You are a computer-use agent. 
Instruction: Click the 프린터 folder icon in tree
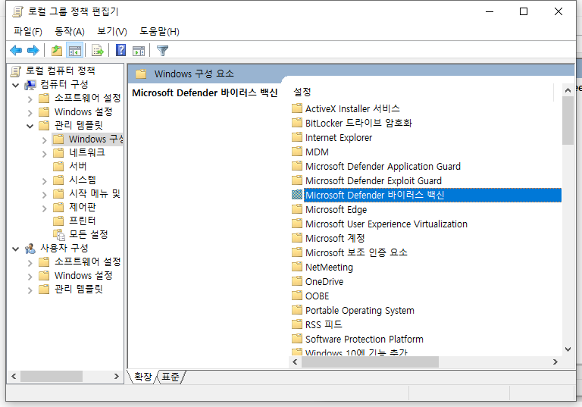coord(58,221)
